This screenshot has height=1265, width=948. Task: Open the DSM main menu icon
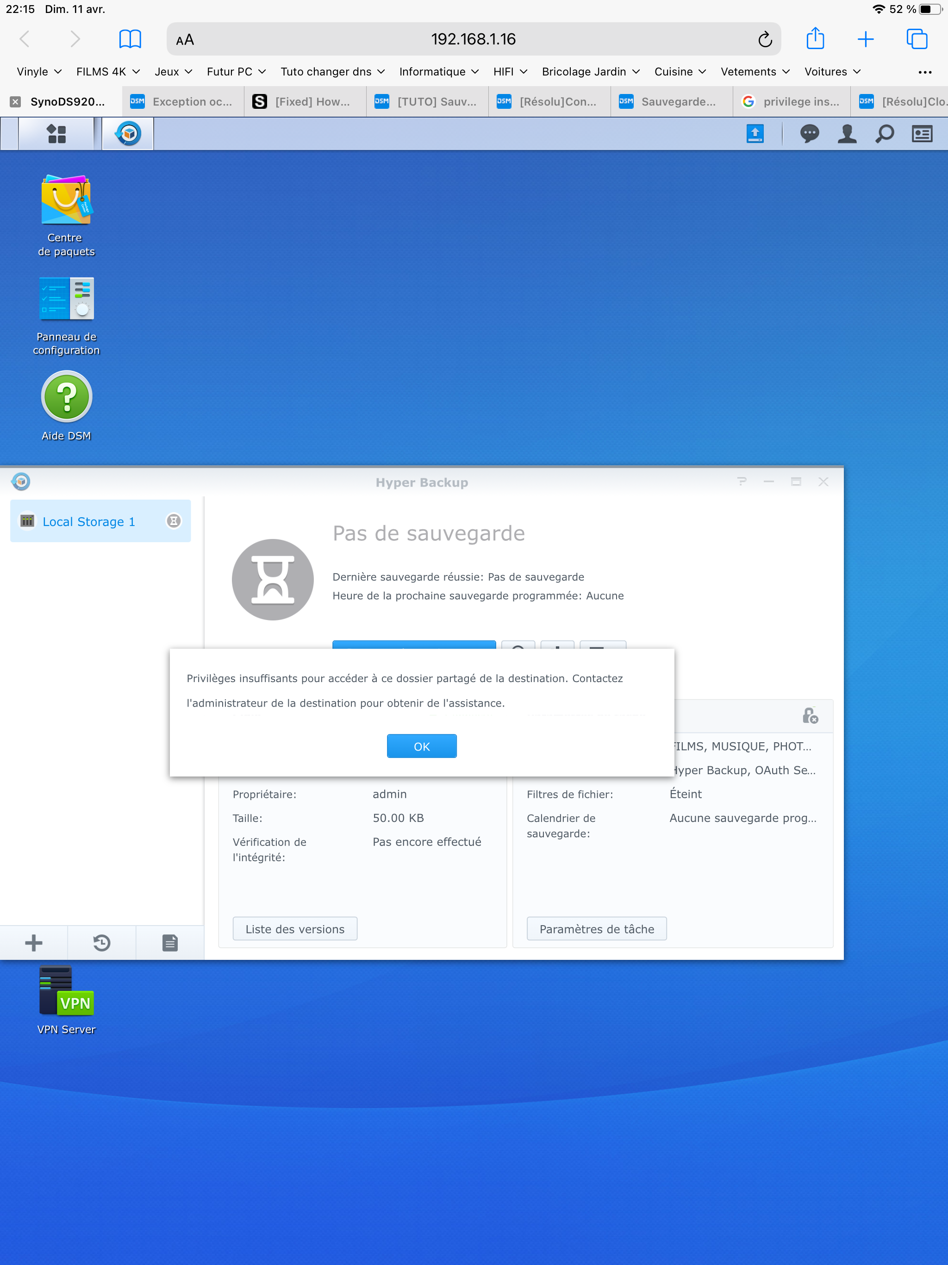pyautogui.click(x=56, y=134)
